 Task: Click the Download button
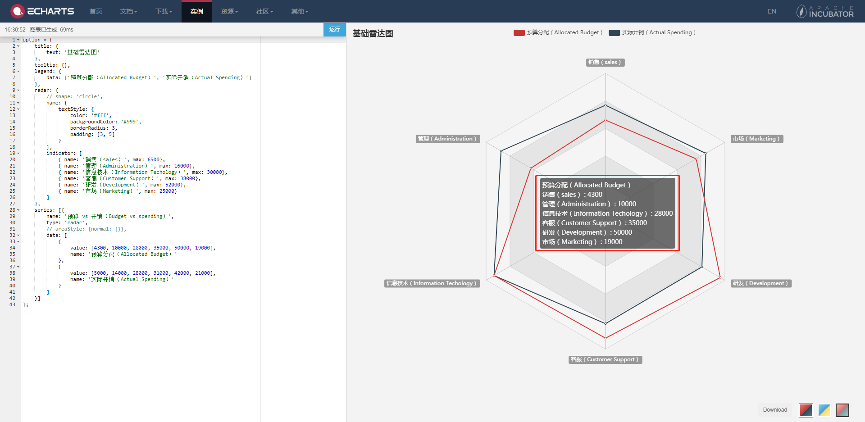click(774, 410)
